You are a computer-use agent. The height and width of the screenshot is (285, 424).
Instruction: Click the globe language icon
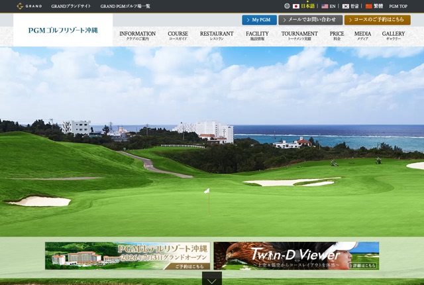click(x=287, y=6)
